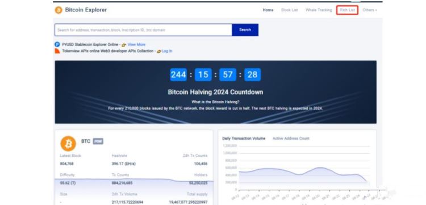Open Whale Tracking from the navigation
This screenshot has height=205, width=426.
click(319, 10)
